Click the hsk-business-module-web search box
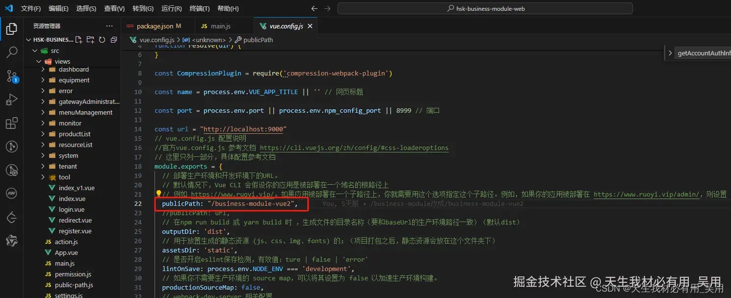 coord(486,8)
